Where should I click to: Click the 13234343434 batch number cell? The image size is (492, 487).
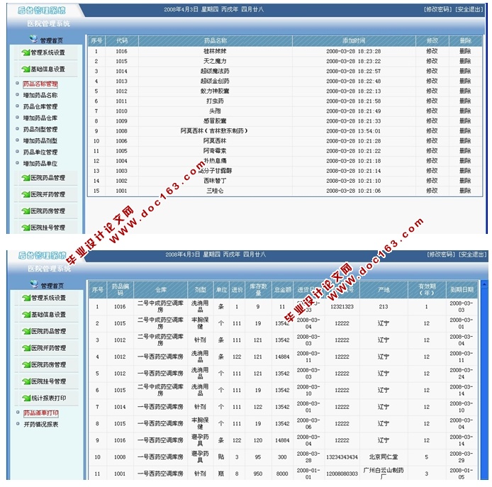(x=342, y=457)
